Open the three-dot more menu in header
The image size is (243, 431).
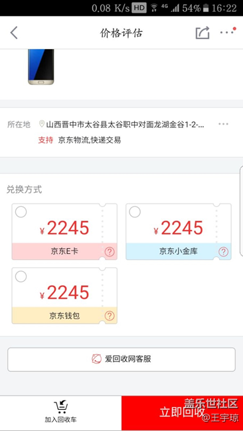pos(228,31)
